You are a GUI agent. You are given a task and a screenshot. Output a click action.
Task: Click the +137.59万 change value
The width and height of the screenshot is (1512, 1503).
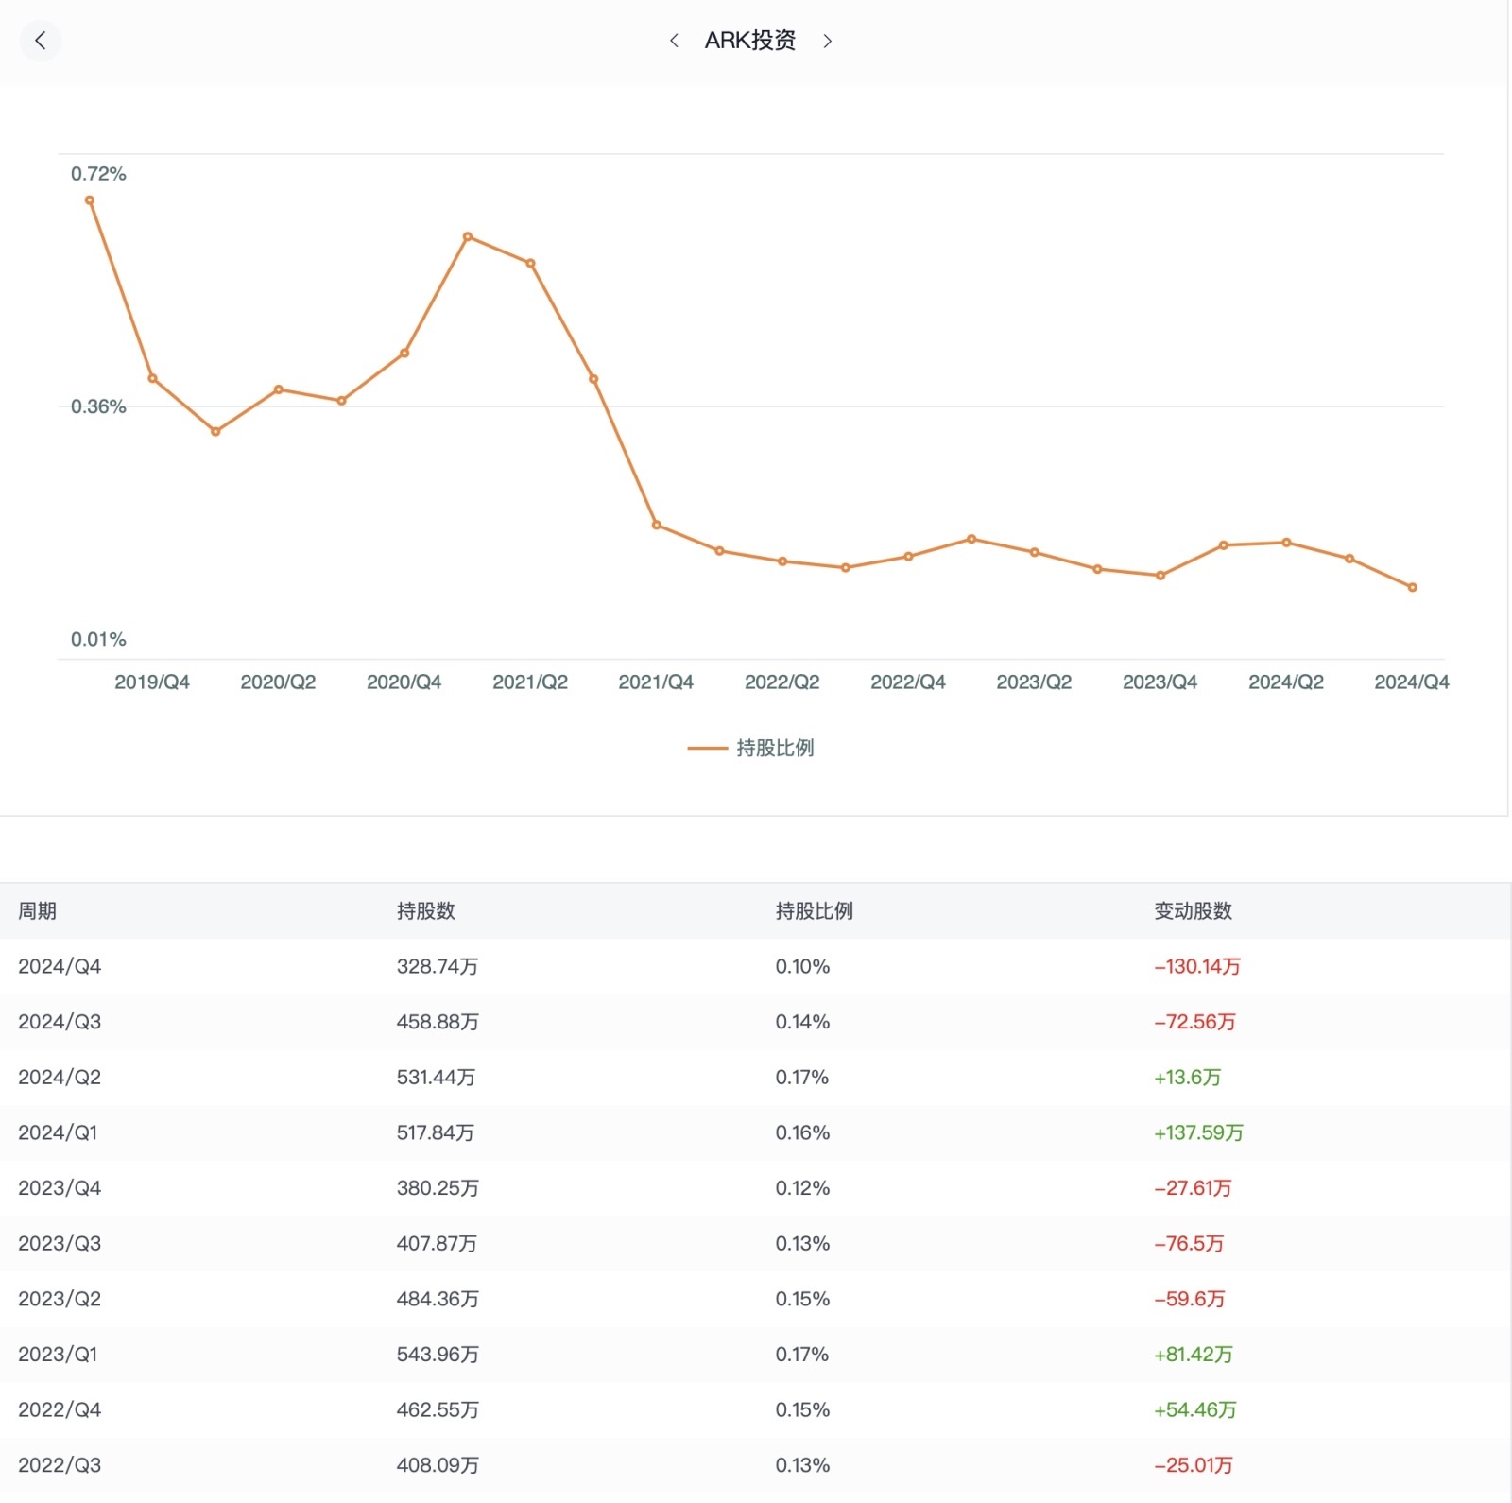click(x=1198, y=1132)
